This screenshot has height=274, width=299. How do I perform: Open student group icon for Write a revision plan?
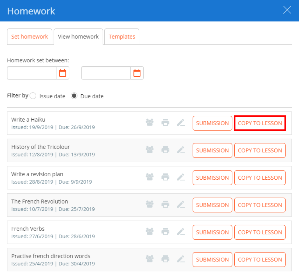150,177
